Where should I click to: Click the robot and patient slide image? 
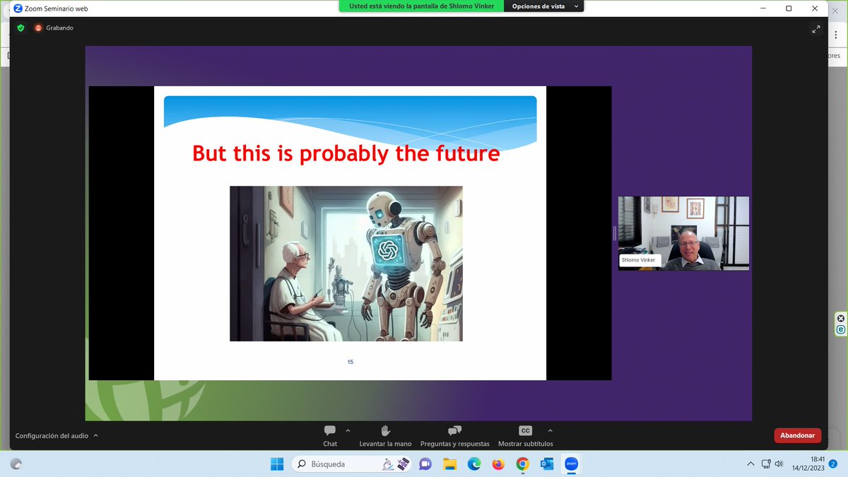point(346,264)
